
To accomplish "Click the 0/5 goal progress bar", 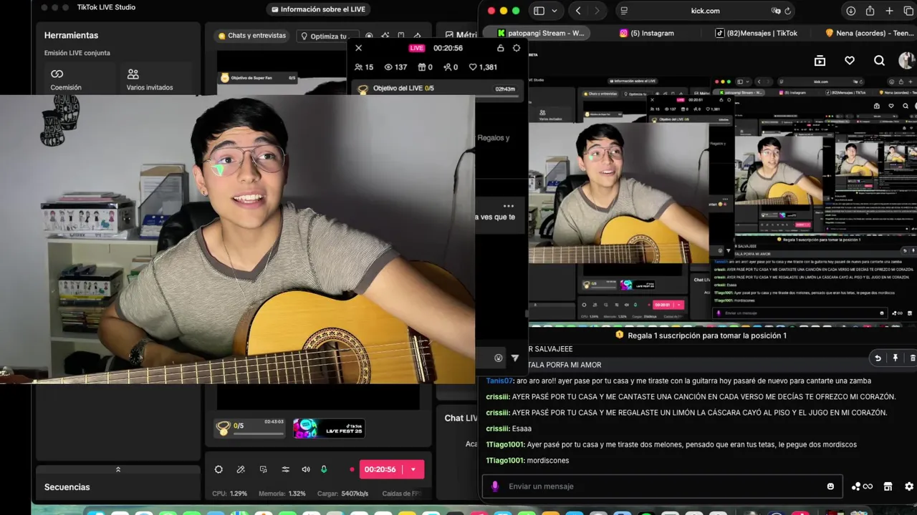I will coord(257,433).
